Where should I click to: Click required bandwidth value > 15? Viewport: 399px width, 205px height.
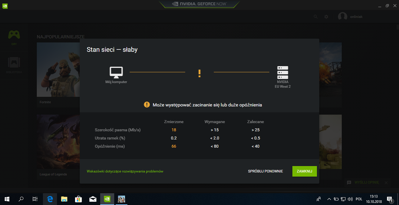coord(214,130)
